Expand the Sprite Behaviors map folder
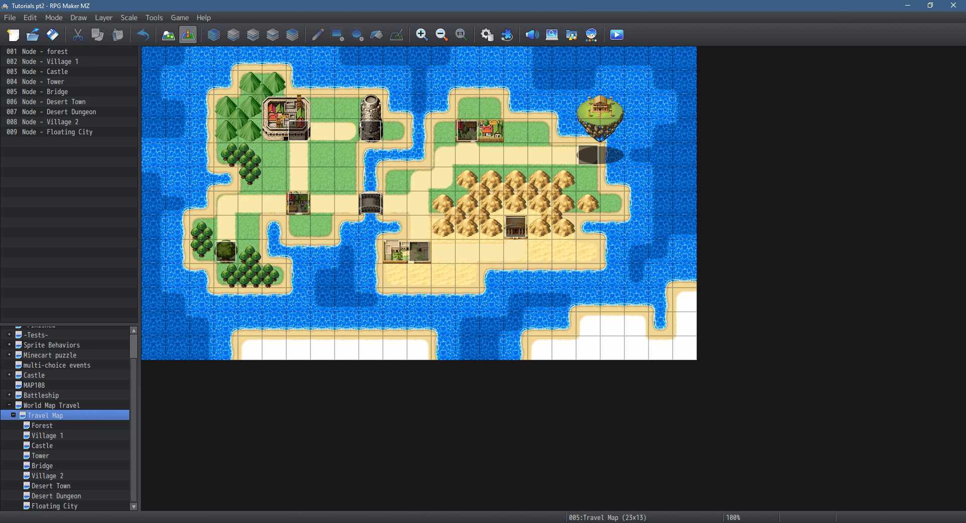 coord(9,344)
